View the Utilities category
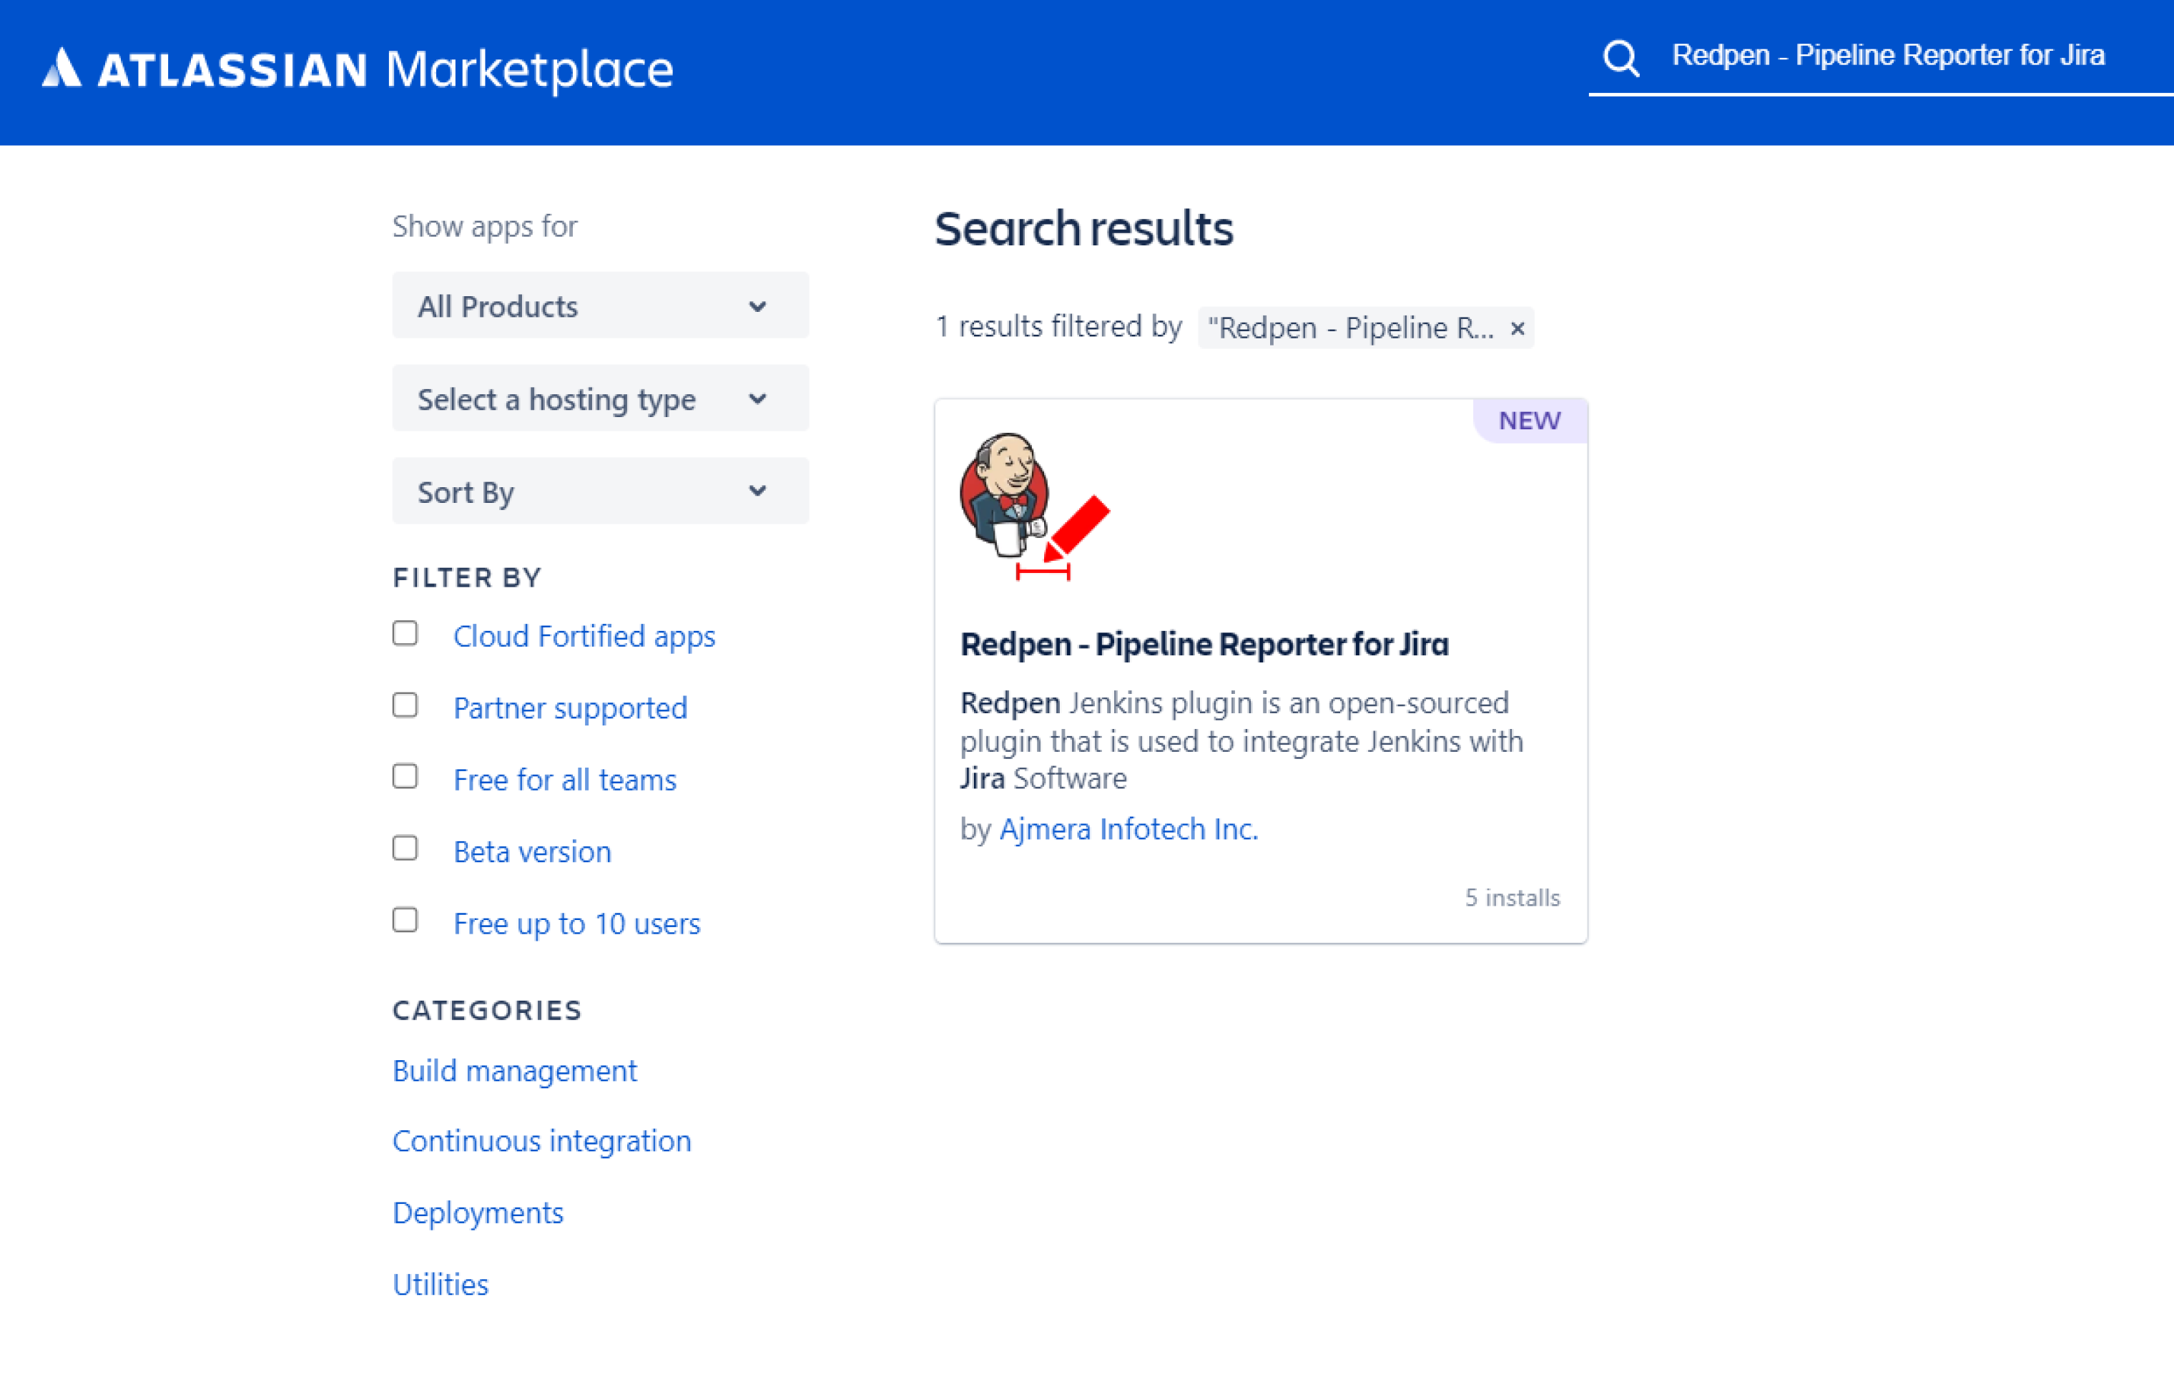The height and width of the screenshot is (1395, 2174). (441, 1285)
